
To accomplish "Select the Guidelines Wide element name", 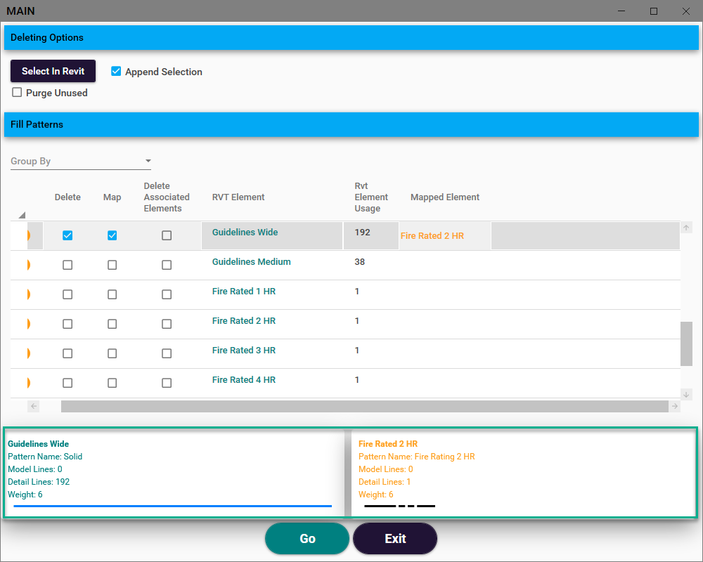I will 245,232.
